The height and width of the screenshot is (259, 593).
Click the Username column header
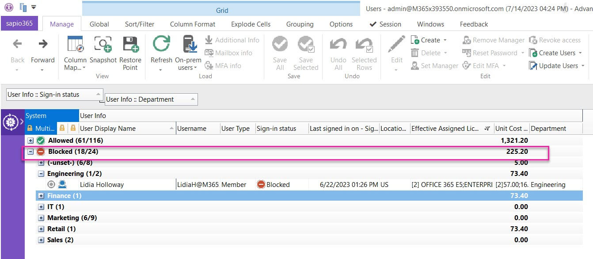[198, 129]
